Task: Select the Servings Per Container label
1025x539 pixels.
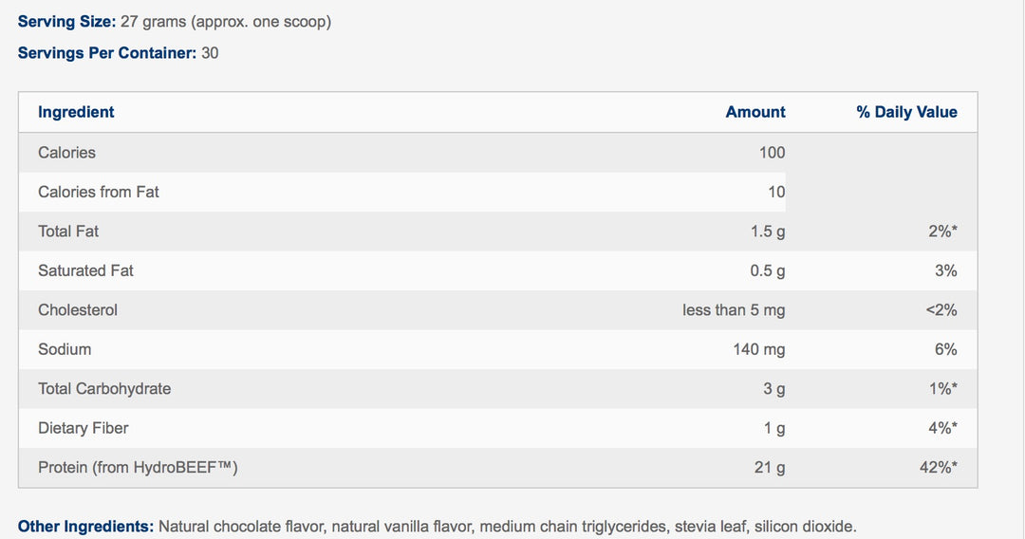Action: click(106, 53)
